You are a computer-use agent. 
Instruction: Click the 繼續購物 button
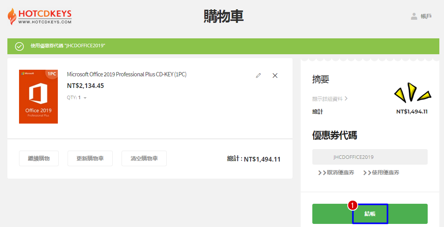(39, 158)
